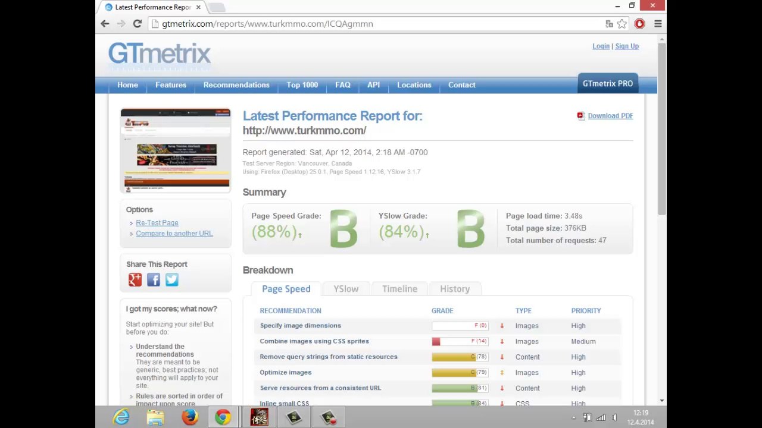The image size is (762, 428).
Task: Launch Firefox from the taskbar
Action: click(x=190, y=417)
